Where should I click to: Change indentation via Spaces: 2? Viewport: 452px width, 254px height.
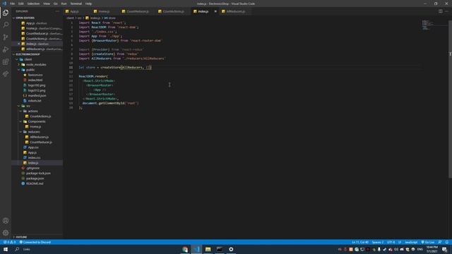(x=378, y=242)
